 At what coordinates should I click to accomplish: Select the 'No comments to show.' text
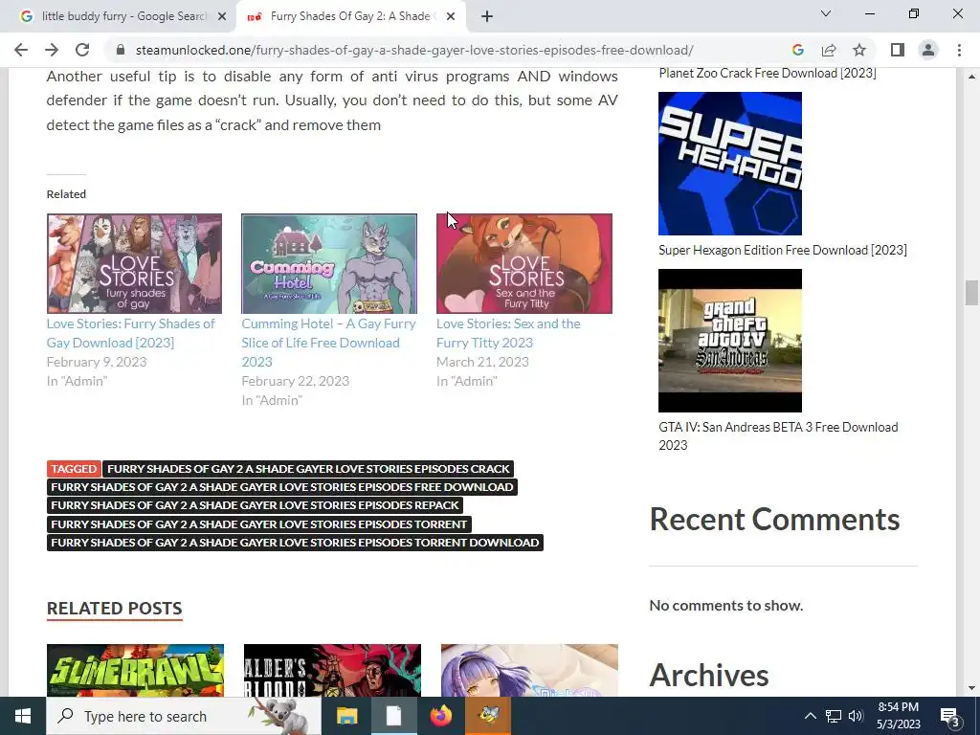(726, 605)
